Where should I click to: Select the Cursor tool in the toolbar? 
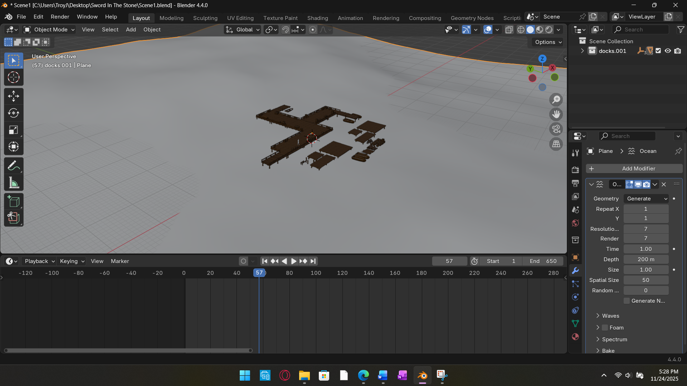tap(14, 77)
